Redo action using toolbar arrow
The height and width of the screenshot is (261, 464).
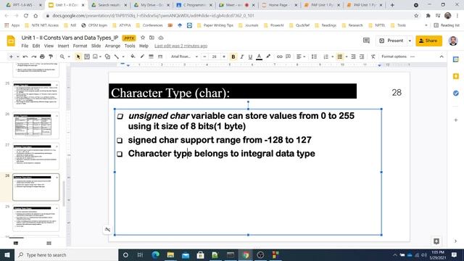click(x=34, y=57)
